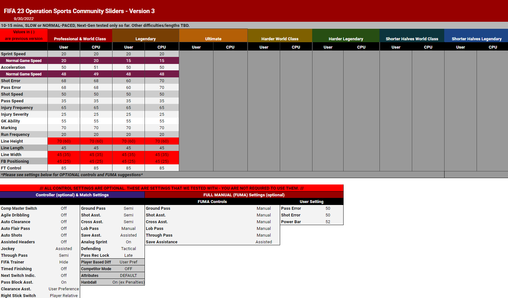Select the Competitor Mode OFF cell
The height and width of the screenshot is (298, 508).
coord(128,269)
